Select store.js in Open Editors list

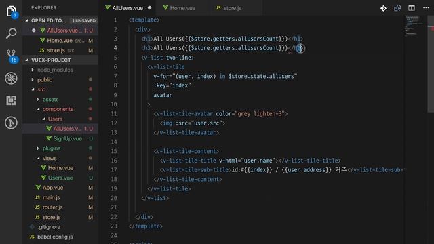click(60, 50)
